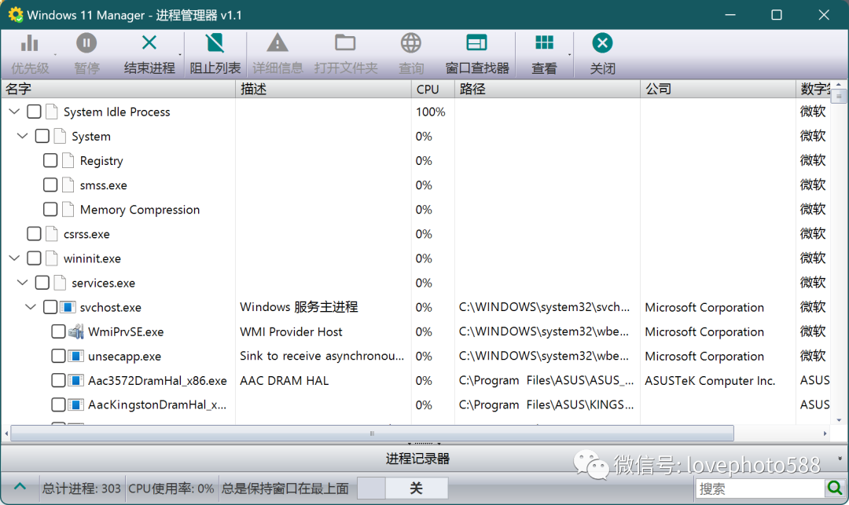
Task: Sort by the 名字 column header
Action: click(118, 89)
